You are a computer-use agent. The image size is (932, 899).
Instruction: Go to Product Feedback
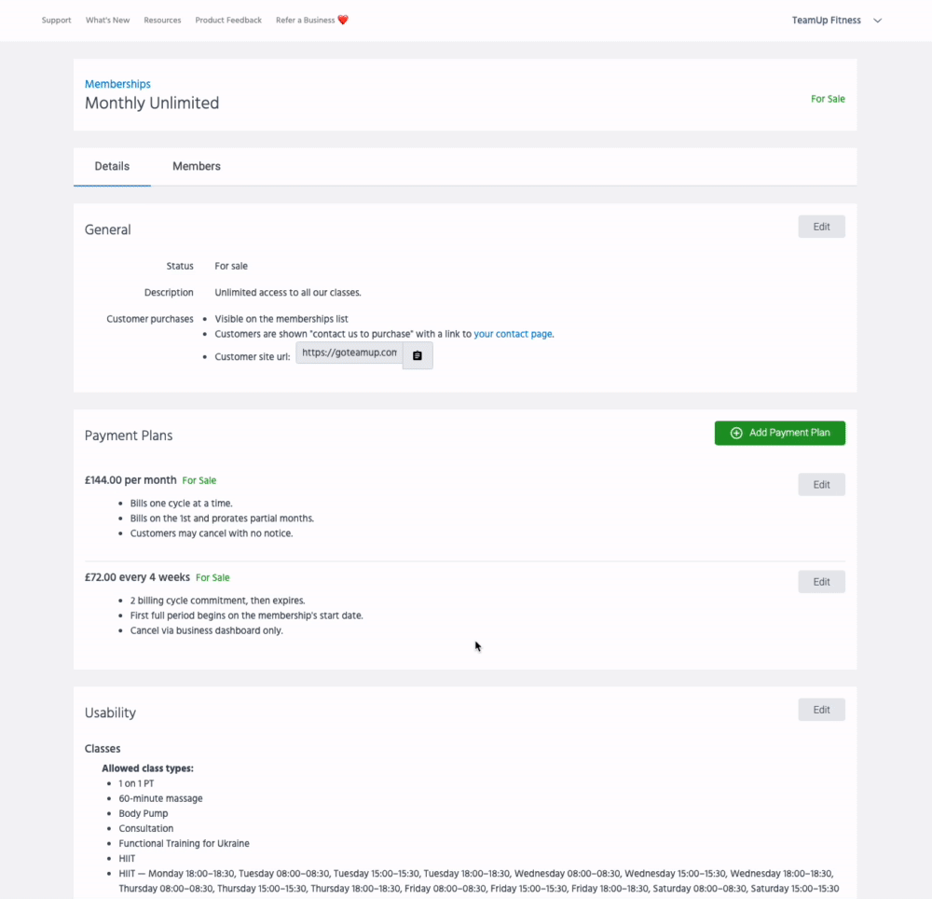pos(228,21)
